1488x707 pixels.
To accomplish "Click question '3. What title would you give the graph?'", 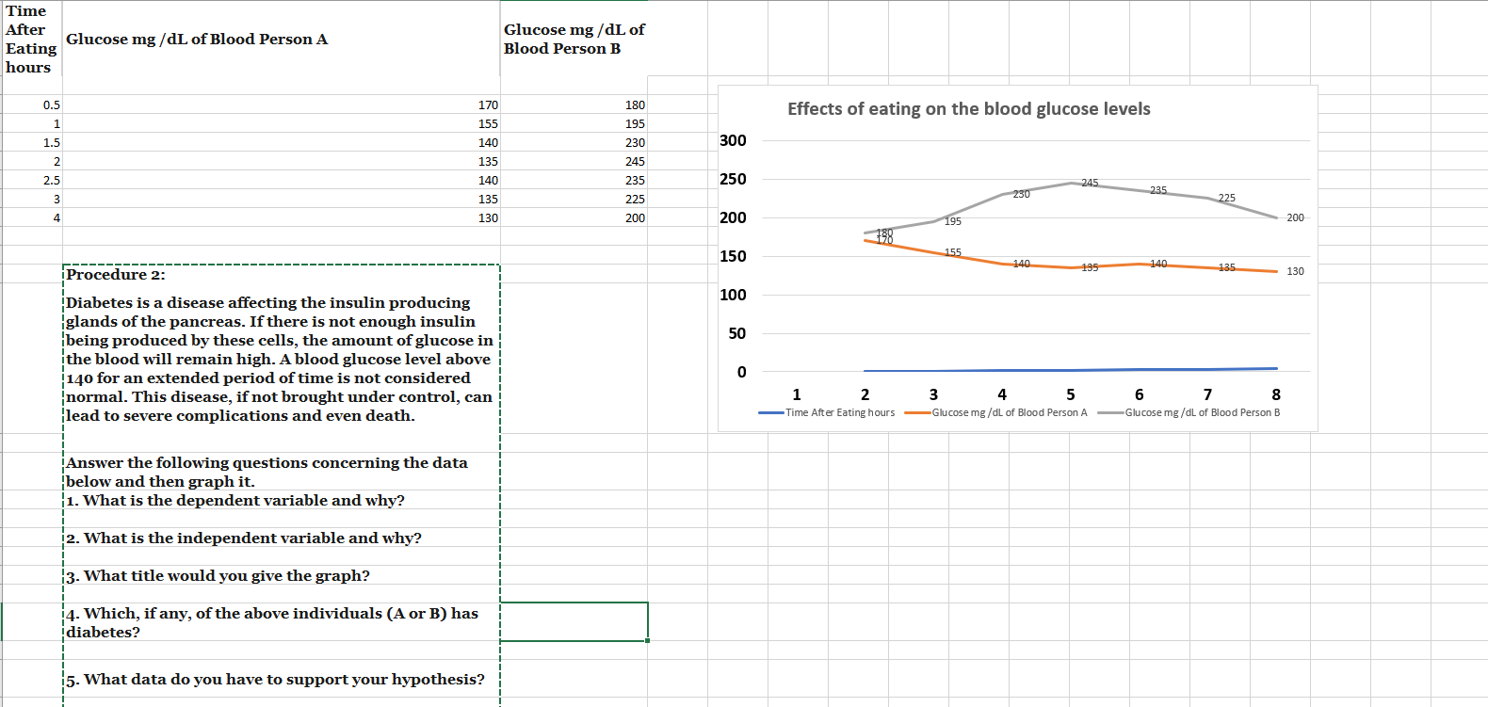I will 281,575.
